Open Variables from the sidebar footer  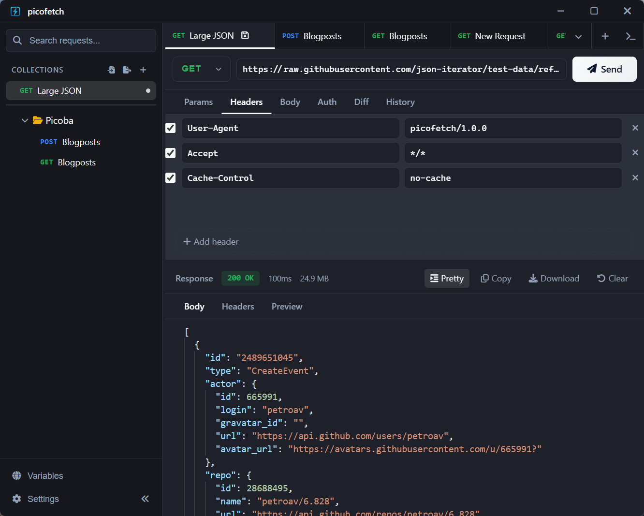[x=38, y=476]
